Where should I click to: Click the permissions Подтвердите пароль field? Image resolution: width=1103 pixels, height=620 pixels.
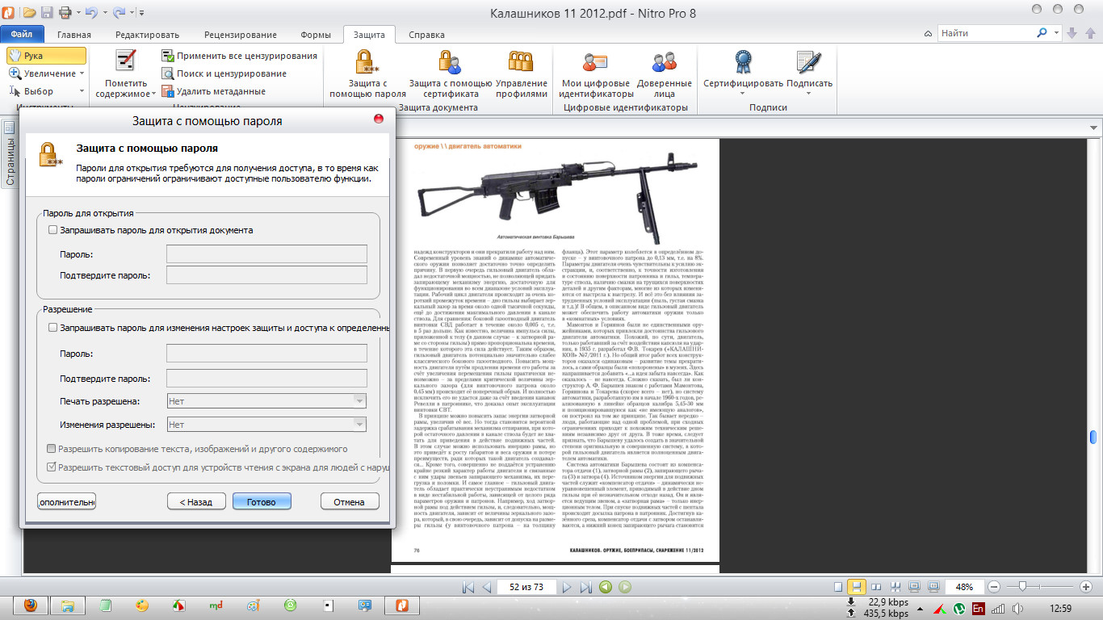click(266, 378)
